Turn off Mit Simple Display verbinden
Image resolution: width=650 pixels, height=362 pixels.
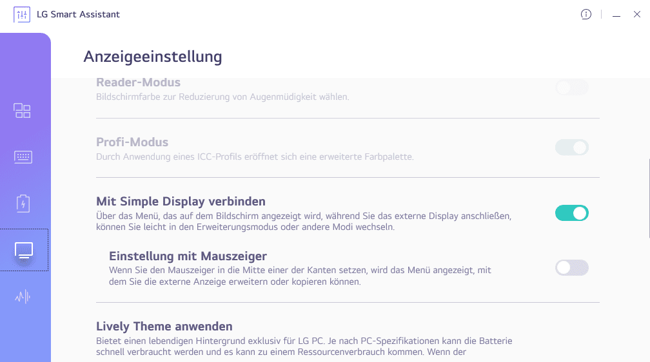click(x=571, y=213)
